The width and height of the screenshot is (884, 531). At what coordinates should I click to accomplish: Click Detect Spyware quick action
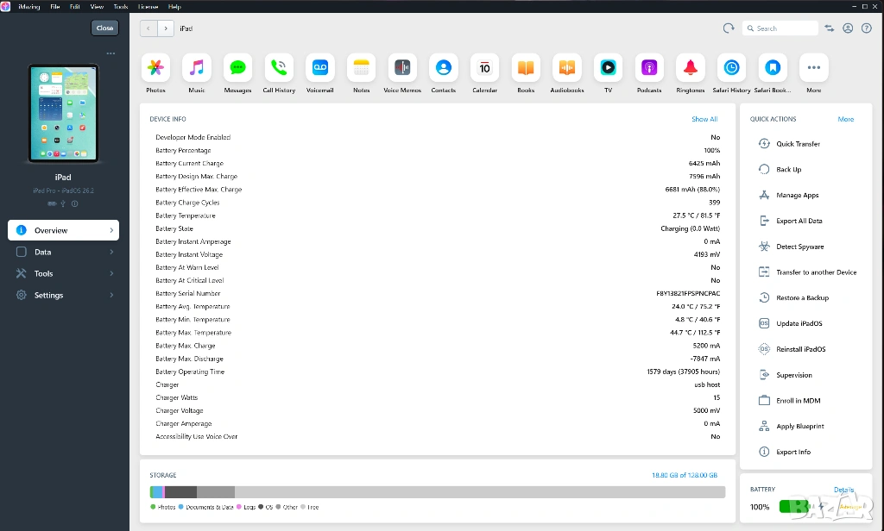pyautogui.click(x=799, y=247)
